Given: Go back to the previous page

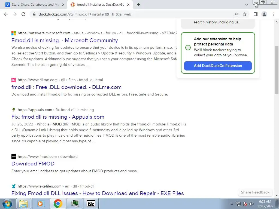Looking at the screenshot, I should tap(6, 14).
